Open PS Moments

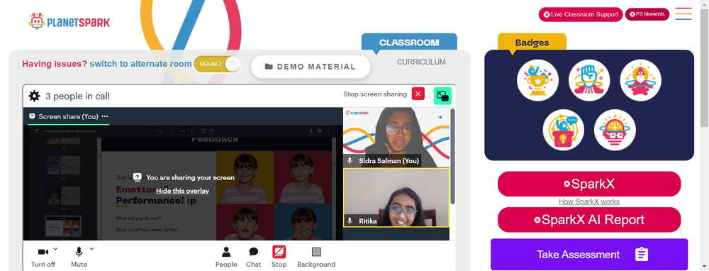tap(647, 14)
